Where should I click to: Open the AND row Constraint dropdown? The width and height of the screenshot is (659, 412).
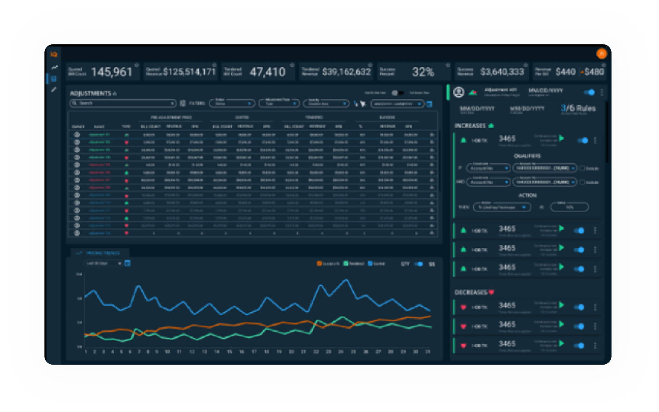pos(488,182)
